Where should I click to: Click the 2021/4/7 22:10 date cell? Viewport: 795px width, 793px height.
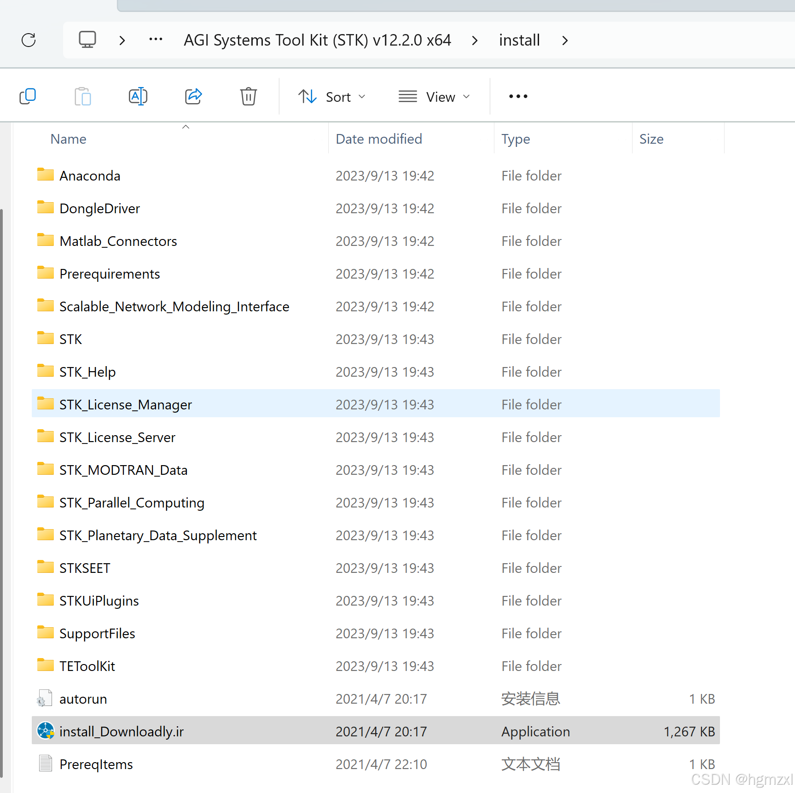pos(381,764)
